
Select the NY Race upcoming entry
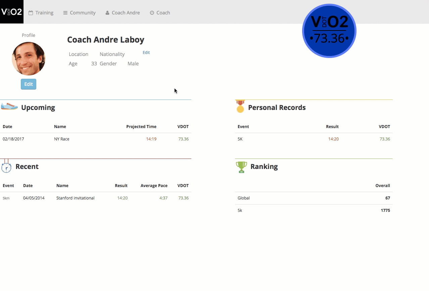pos(96,139)
